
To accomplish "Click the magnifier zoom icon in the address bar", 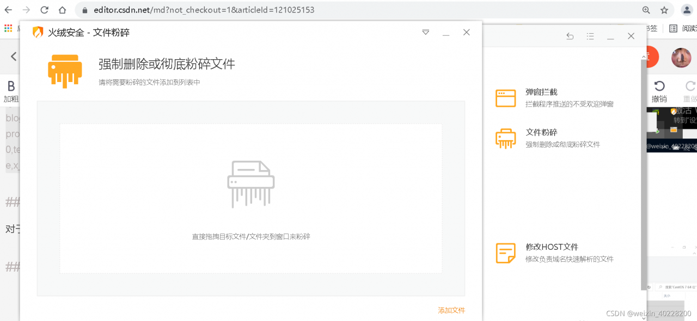I will tap(646, 10).
